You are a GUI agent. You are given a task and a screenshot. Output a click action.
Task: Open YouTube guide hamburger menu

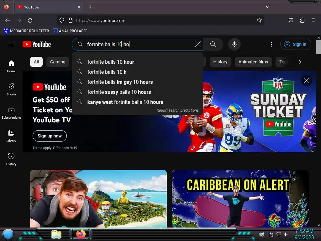pyautogui.click(x=11, y=44)
